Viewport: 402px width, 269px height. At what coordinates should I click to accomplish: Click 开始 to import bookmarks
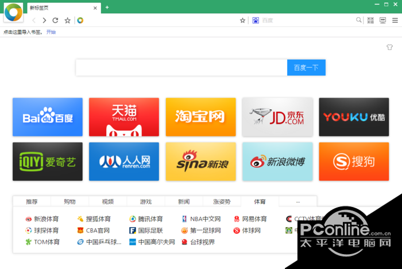51,32
